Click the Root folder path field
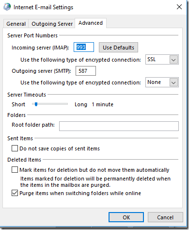189x230 pixels. 119,126
